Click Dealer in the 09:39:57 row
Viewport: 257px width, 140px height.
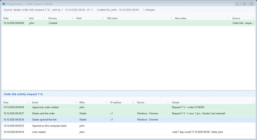tap(83, 113)
